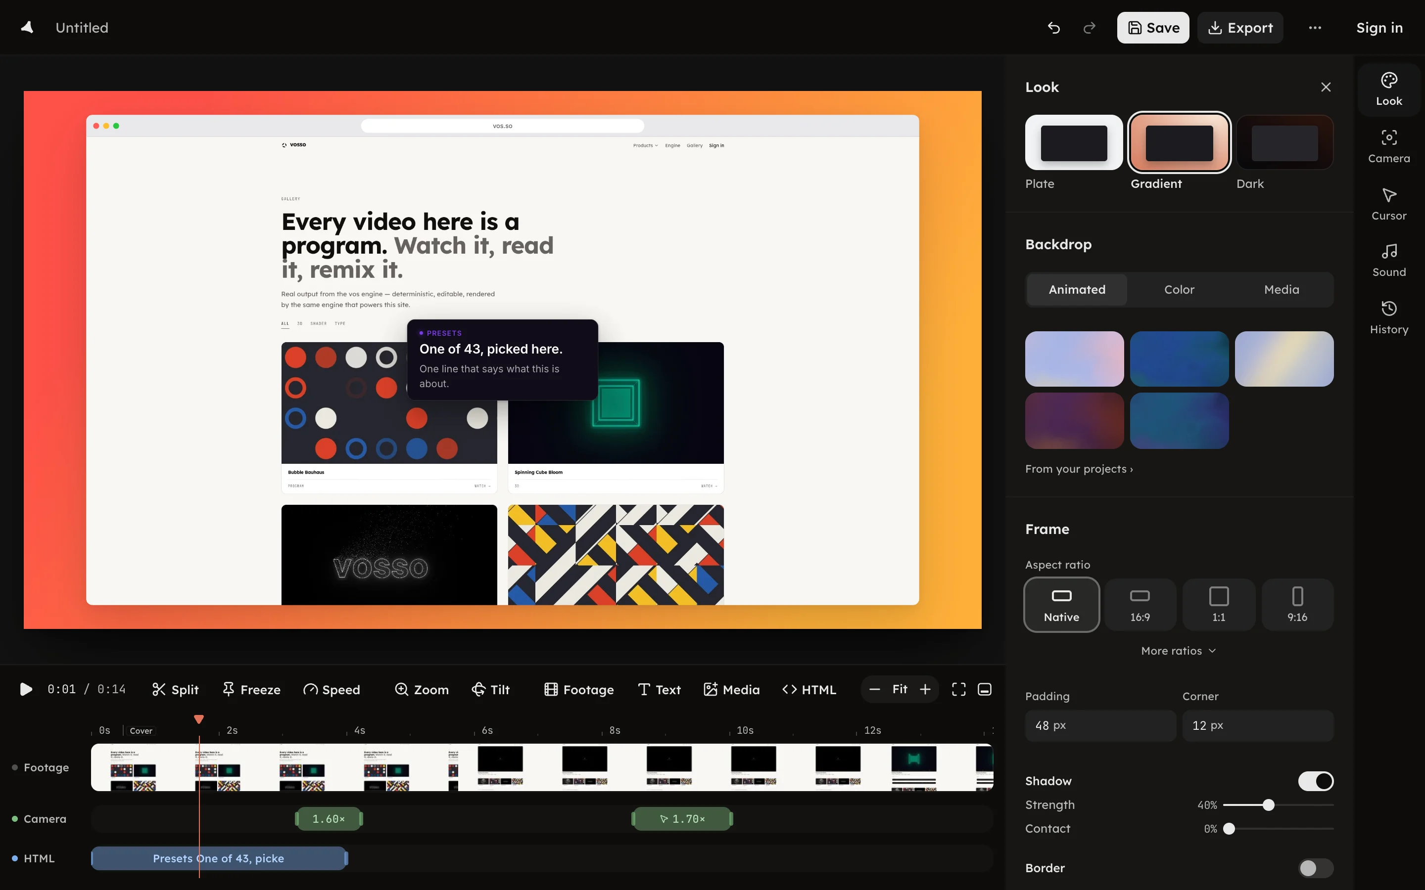Select the 1:1 aspect ratio
Screen dimensions: 1425x890
tap(1219, 605)
